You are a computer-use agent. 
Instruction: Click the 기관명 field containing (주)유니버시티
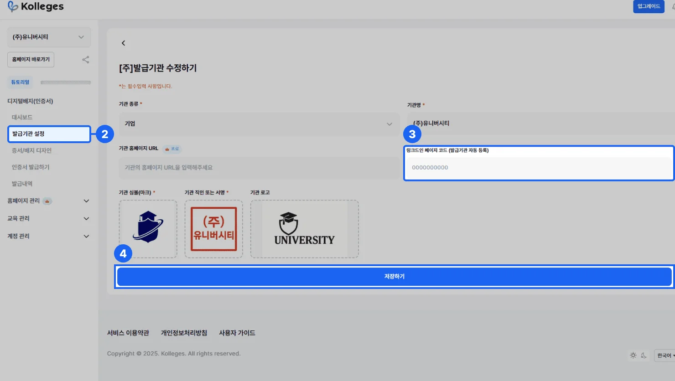tap(541, 124)
